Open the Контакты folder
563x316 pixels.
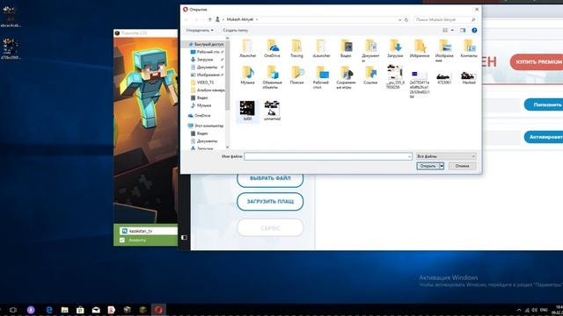click(469, 49)
